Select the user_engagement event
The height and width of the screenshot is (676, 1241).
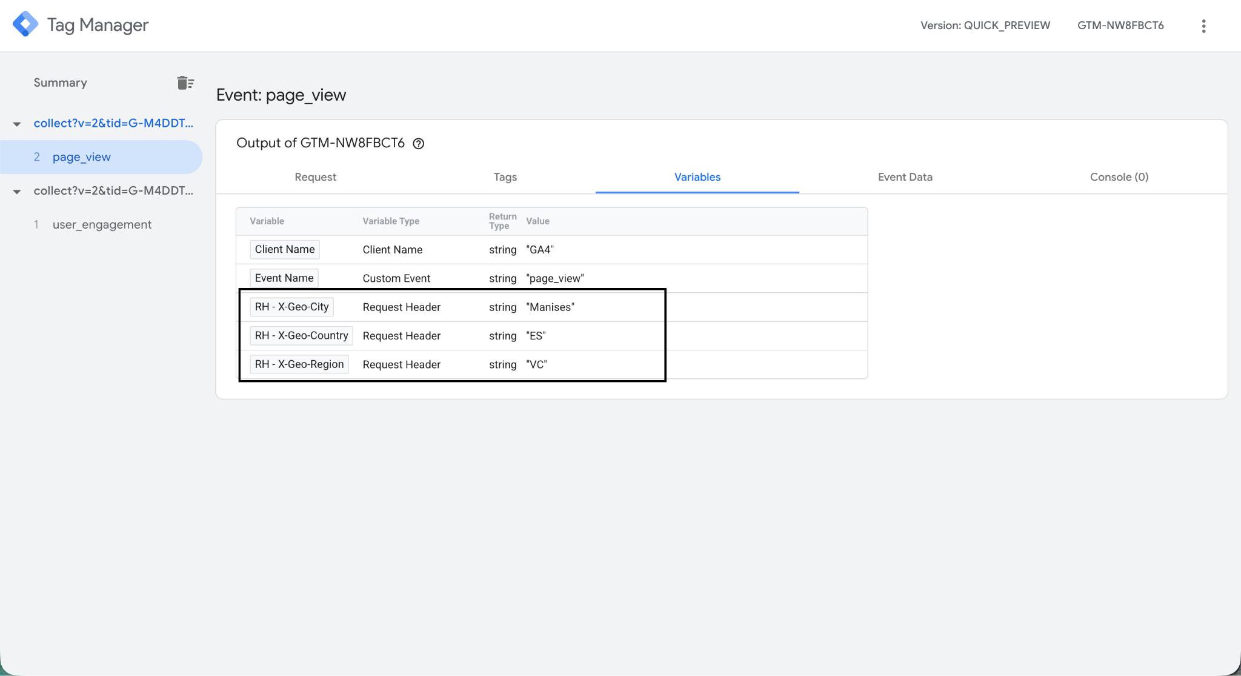click(102, 224)
